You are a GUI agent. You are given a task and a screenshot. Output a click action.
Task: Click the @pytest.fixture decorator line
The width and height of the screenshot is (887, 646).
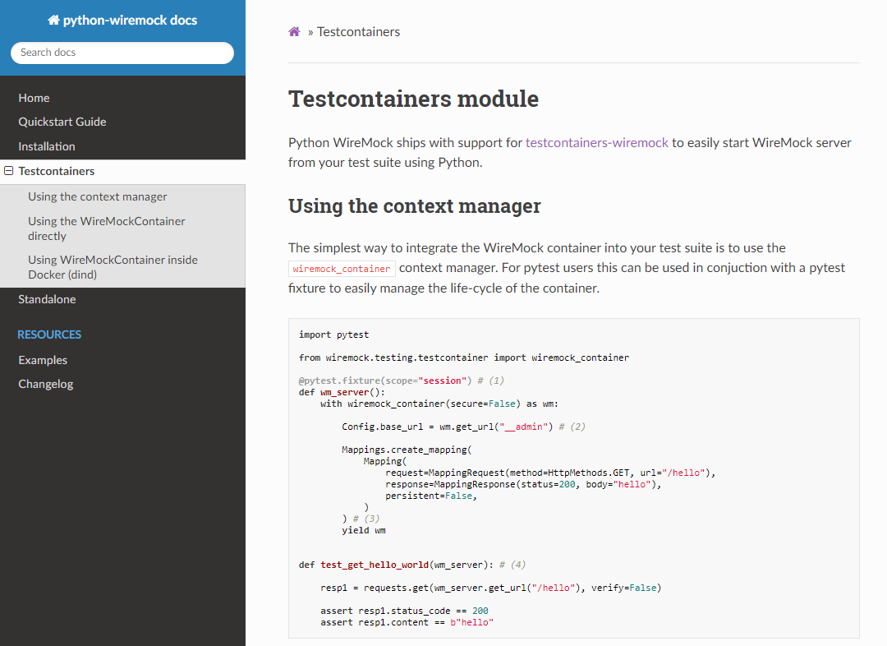[401, 381]
